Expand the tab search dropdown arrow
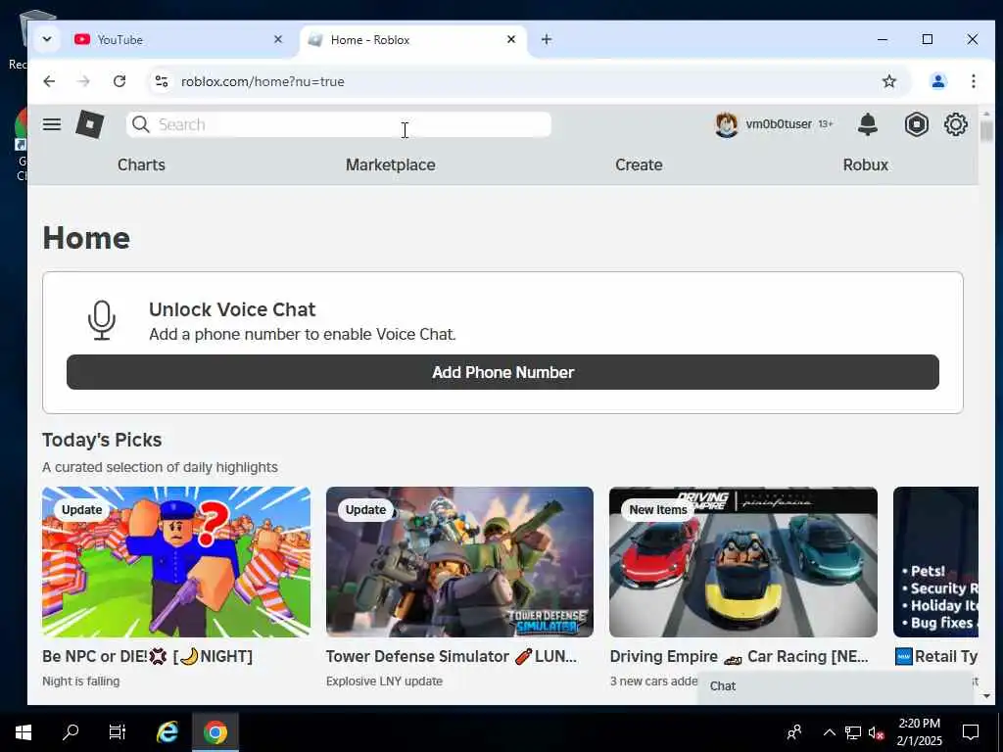This screenshot has height=752, width=1003. pyautogui.click(x=47, y=39)
